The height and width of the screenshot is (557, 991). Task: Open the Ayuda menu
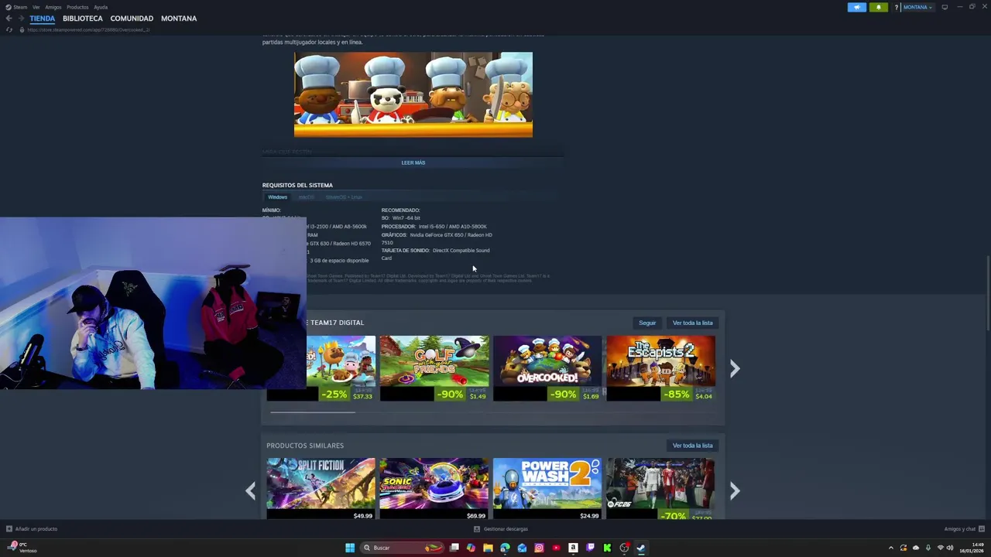pos(101,7)
